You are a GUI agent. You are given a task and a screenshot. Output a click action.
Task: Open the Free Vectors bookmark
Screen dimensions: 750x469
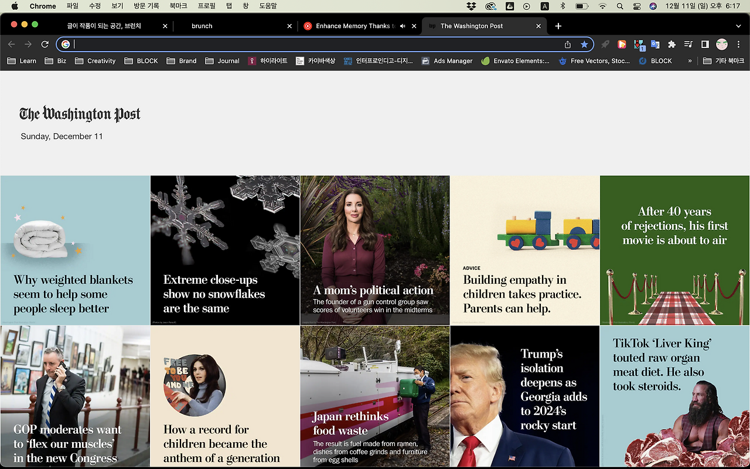coord(594,61)
